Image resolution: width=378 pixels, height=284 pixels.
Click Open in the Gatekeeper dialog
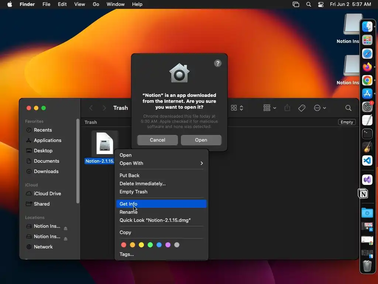click(201, 140)
